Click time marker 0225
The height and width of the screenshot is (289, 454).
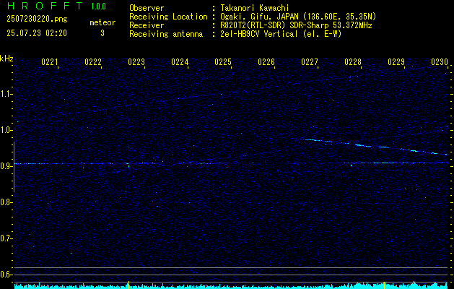(223, 62)
